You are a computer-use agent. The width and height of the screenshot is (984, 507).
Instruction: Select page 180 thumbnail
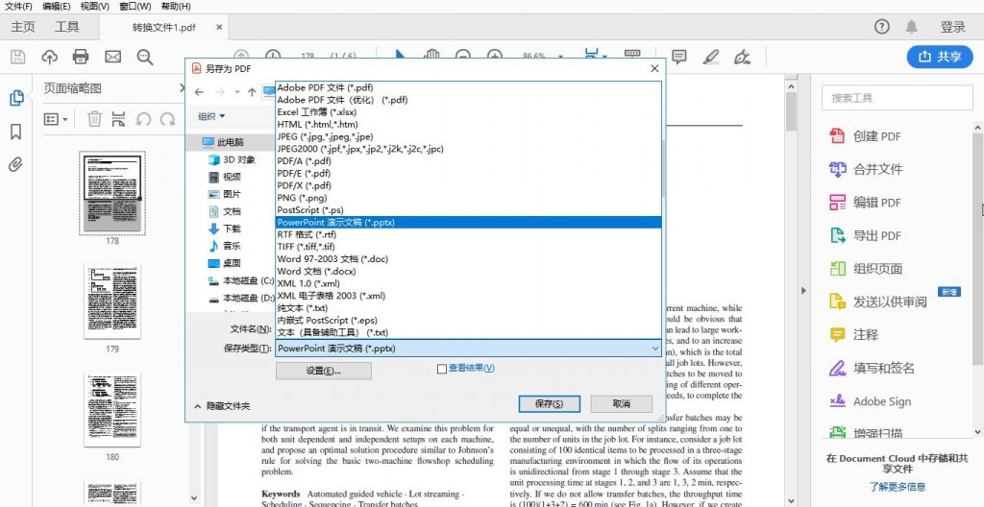112,410
